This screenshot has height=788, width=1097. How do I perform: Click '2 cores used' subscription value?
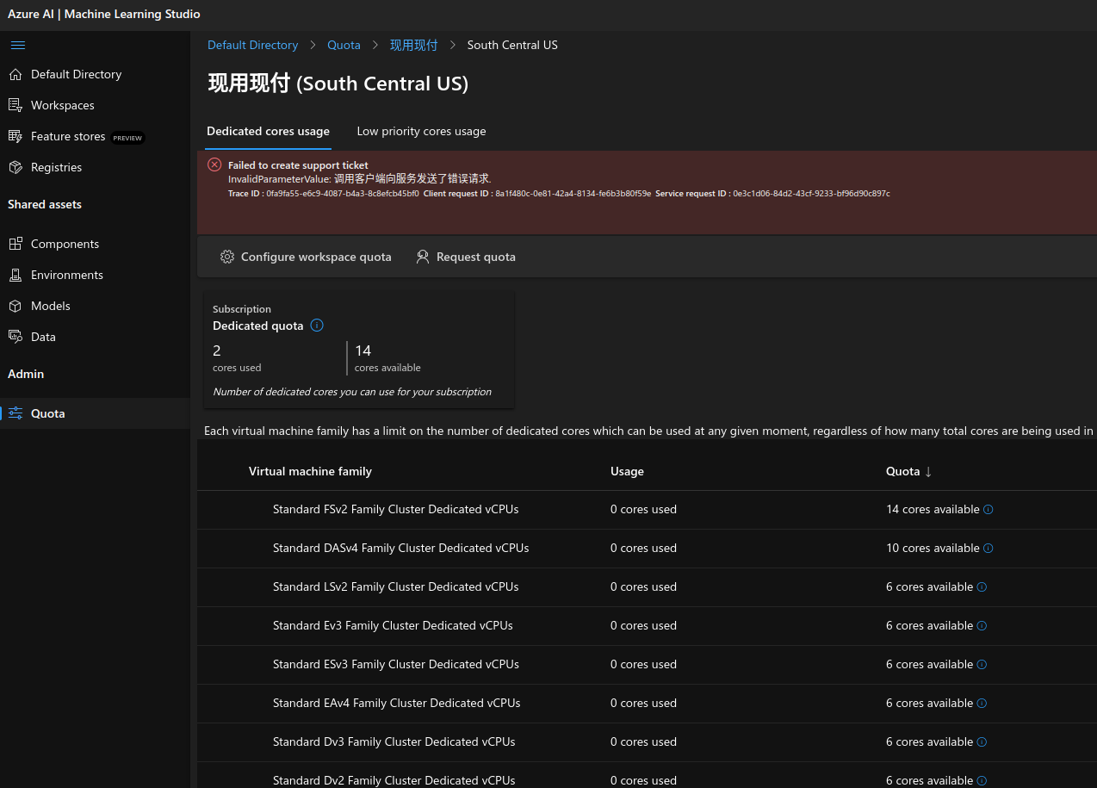tap(237, 358)
